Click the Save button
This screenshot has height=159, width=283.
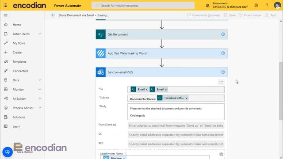(229, 15)
